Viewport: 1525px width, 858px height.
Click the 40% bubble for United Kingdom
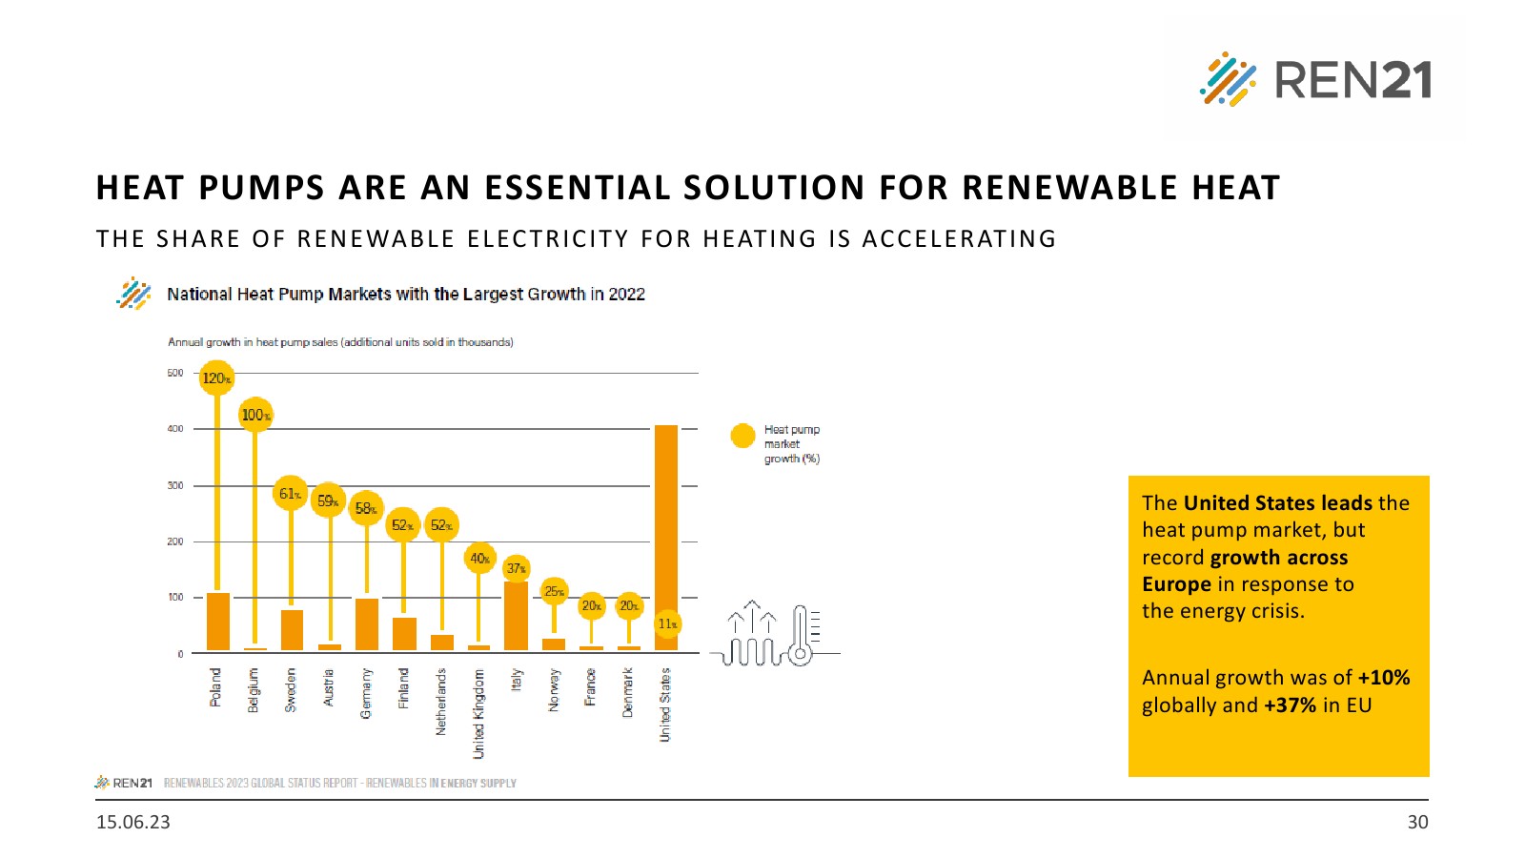pos(479,558)
